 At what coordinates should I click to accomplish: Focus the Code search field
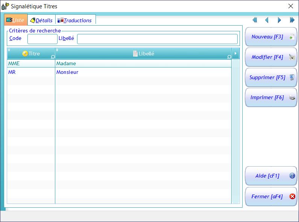click(42, 39)
